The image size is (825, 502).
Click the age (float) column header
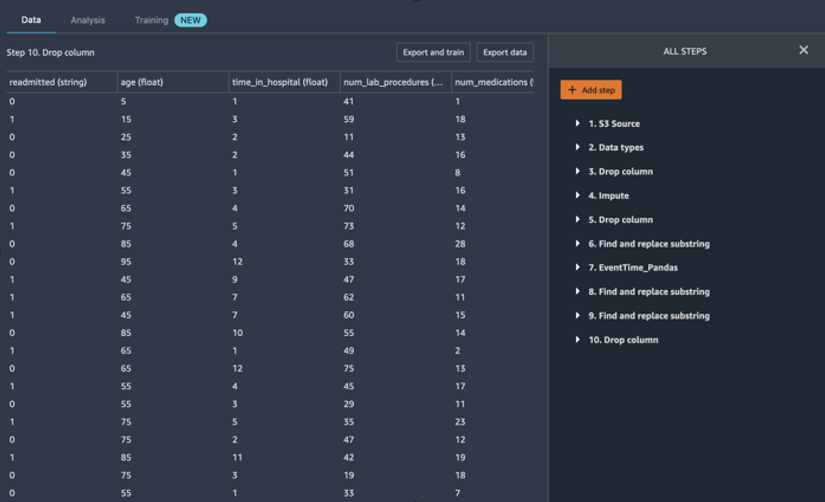pos(142,82)
